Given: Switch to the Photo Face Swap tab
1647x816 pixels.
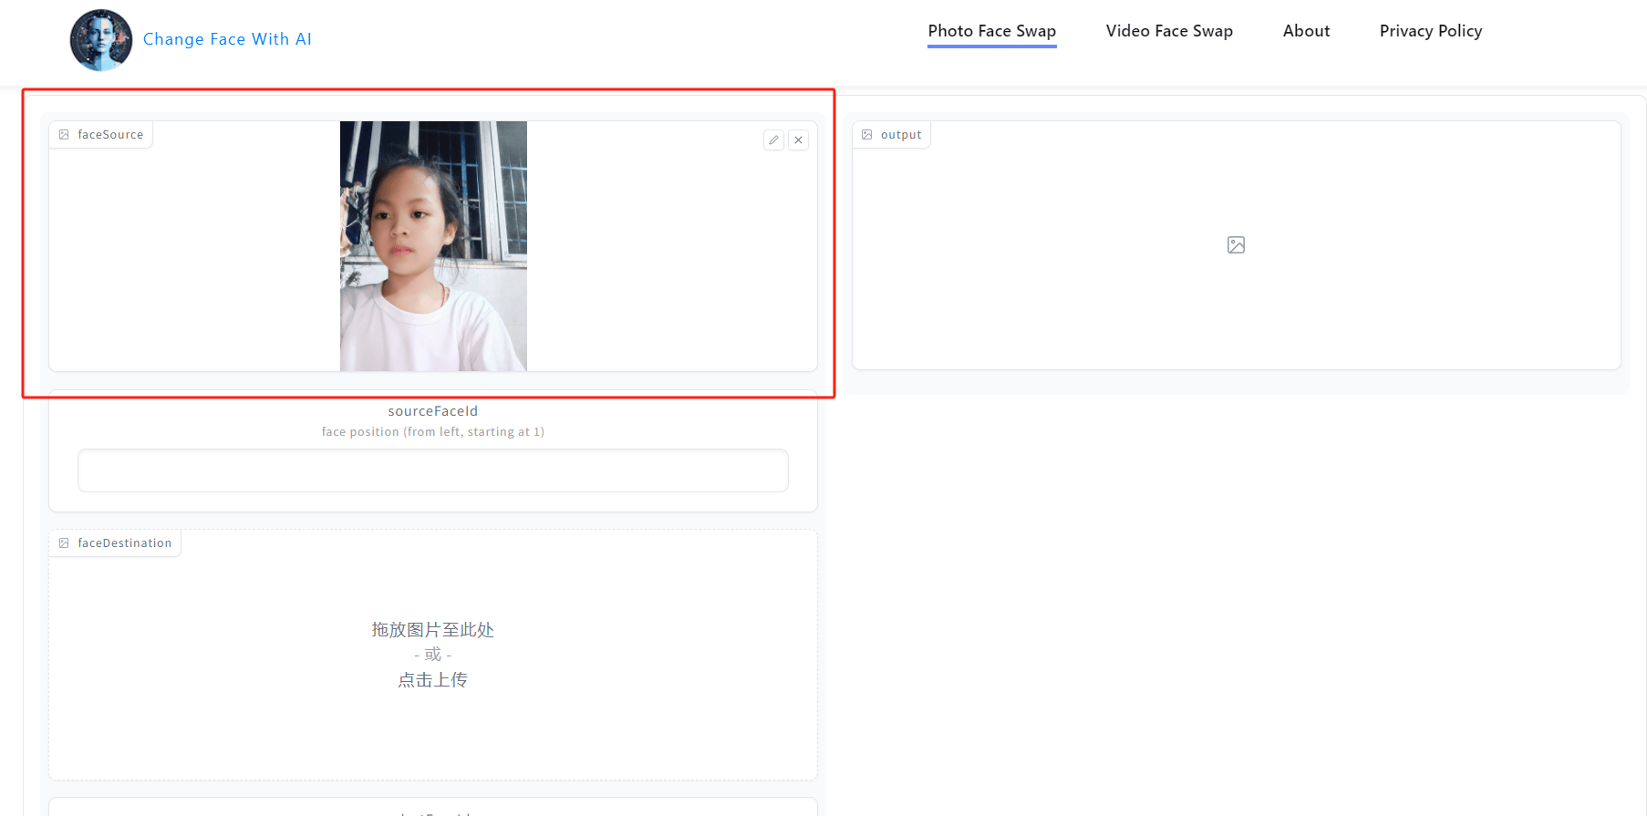Looking at the screenshot, I should click(992, 31).
